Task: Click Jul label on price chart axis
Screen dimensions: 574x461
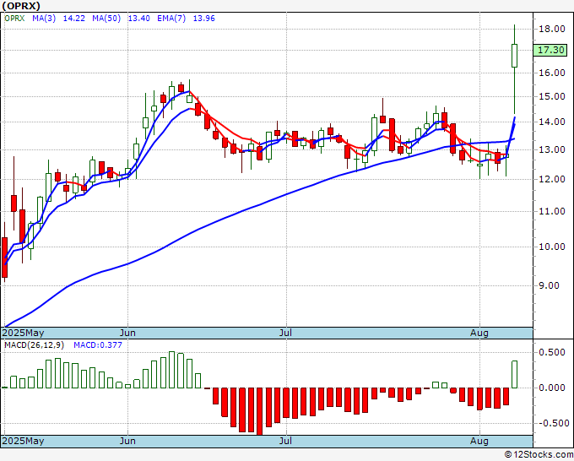Action: point(285,333)
